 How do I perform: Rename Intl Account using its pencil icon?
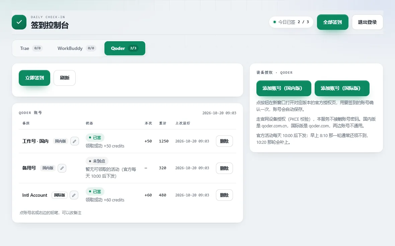coord(74,195)
